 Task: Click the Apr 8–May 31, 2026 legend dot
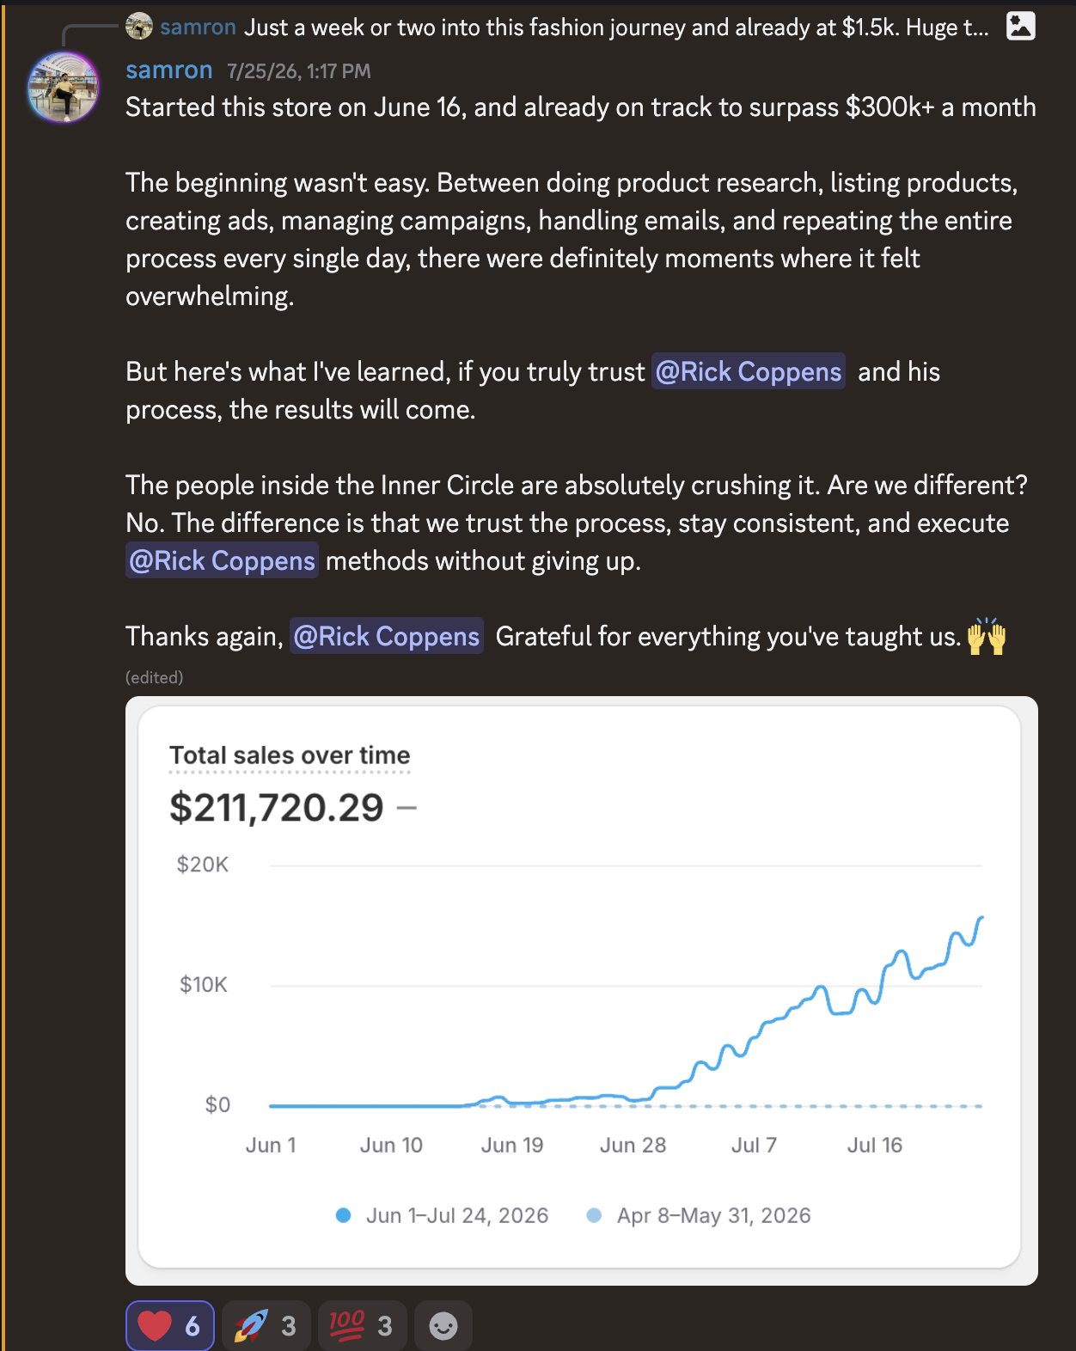pos(594,1215)
